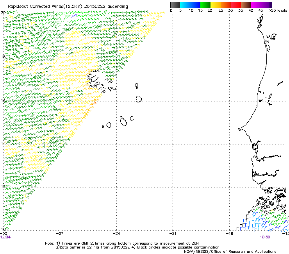
Task: Click the gray 0-5 knots color swatch
Action: 175,5
